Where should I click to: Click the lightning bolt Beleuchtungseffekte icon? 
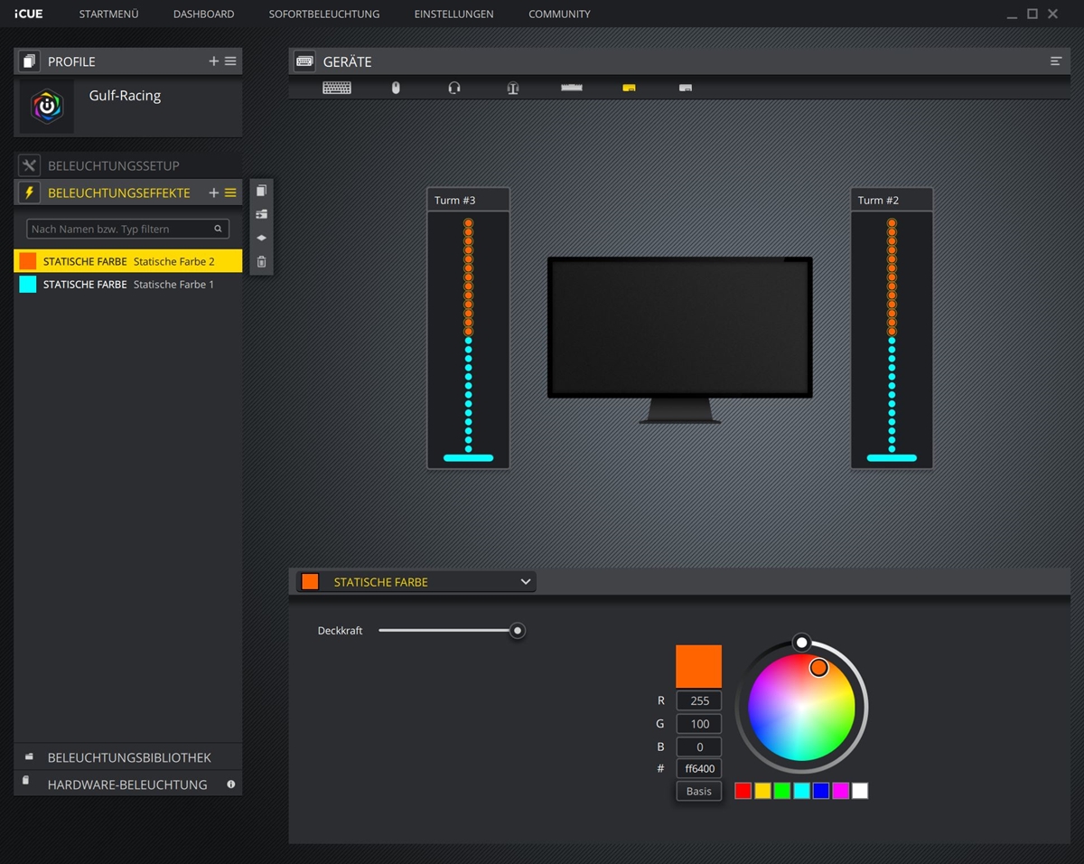coord(29,193)
